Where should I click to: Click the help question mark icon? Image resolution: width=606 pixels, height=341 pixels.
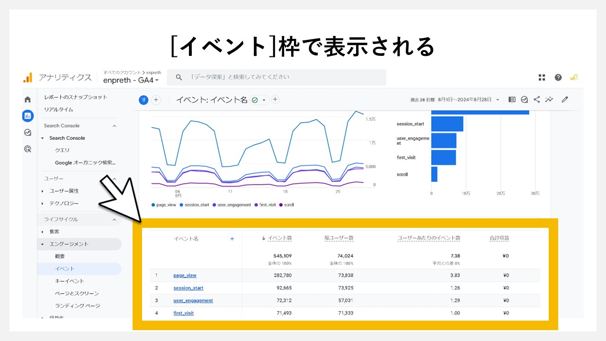point(559,77)
